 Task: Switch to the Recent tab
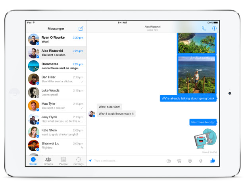click(x=33, y=161)
